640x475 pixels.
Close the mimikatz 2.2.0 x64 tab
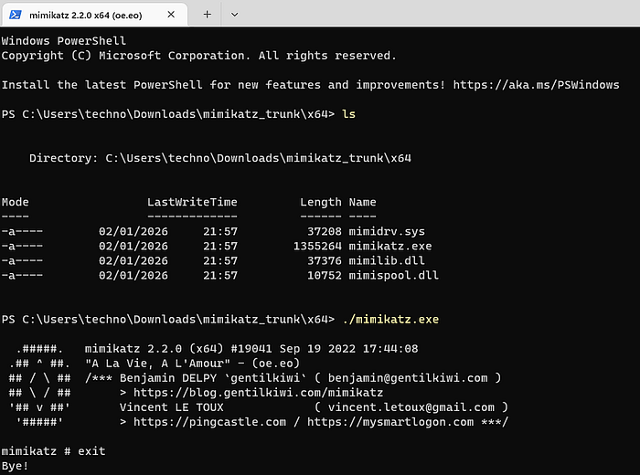tap(171, 15)
